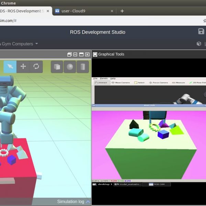Select the arrow selection tool in simulator toolbar
Screen dimensions: 206x206
tap(10, 67)
